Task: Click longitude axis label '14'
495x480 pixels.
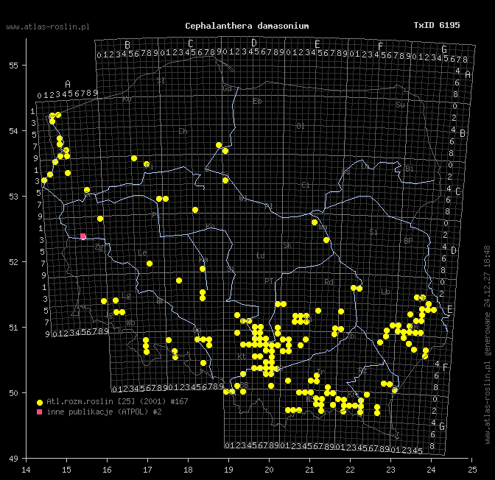Action: 27,470
